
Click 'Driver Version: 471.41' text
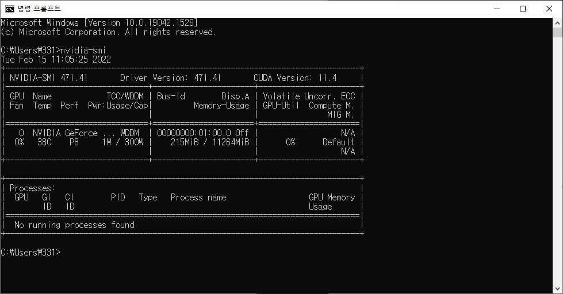pos(171,78)
